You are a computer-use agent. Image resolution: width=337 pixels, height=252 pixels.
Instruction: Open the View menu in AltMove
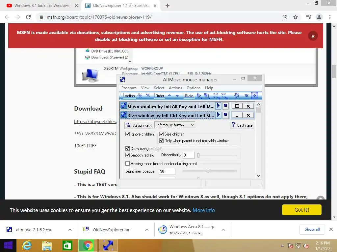pyautogui.click(x=145, y=88)
